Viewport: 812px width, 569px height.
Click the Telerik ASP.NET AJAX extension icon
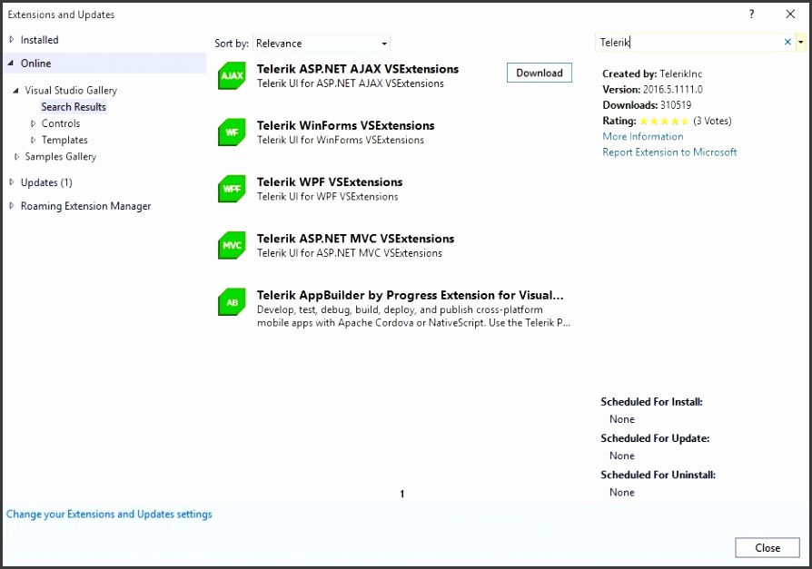pyautogui.click(x=232, y=76)
